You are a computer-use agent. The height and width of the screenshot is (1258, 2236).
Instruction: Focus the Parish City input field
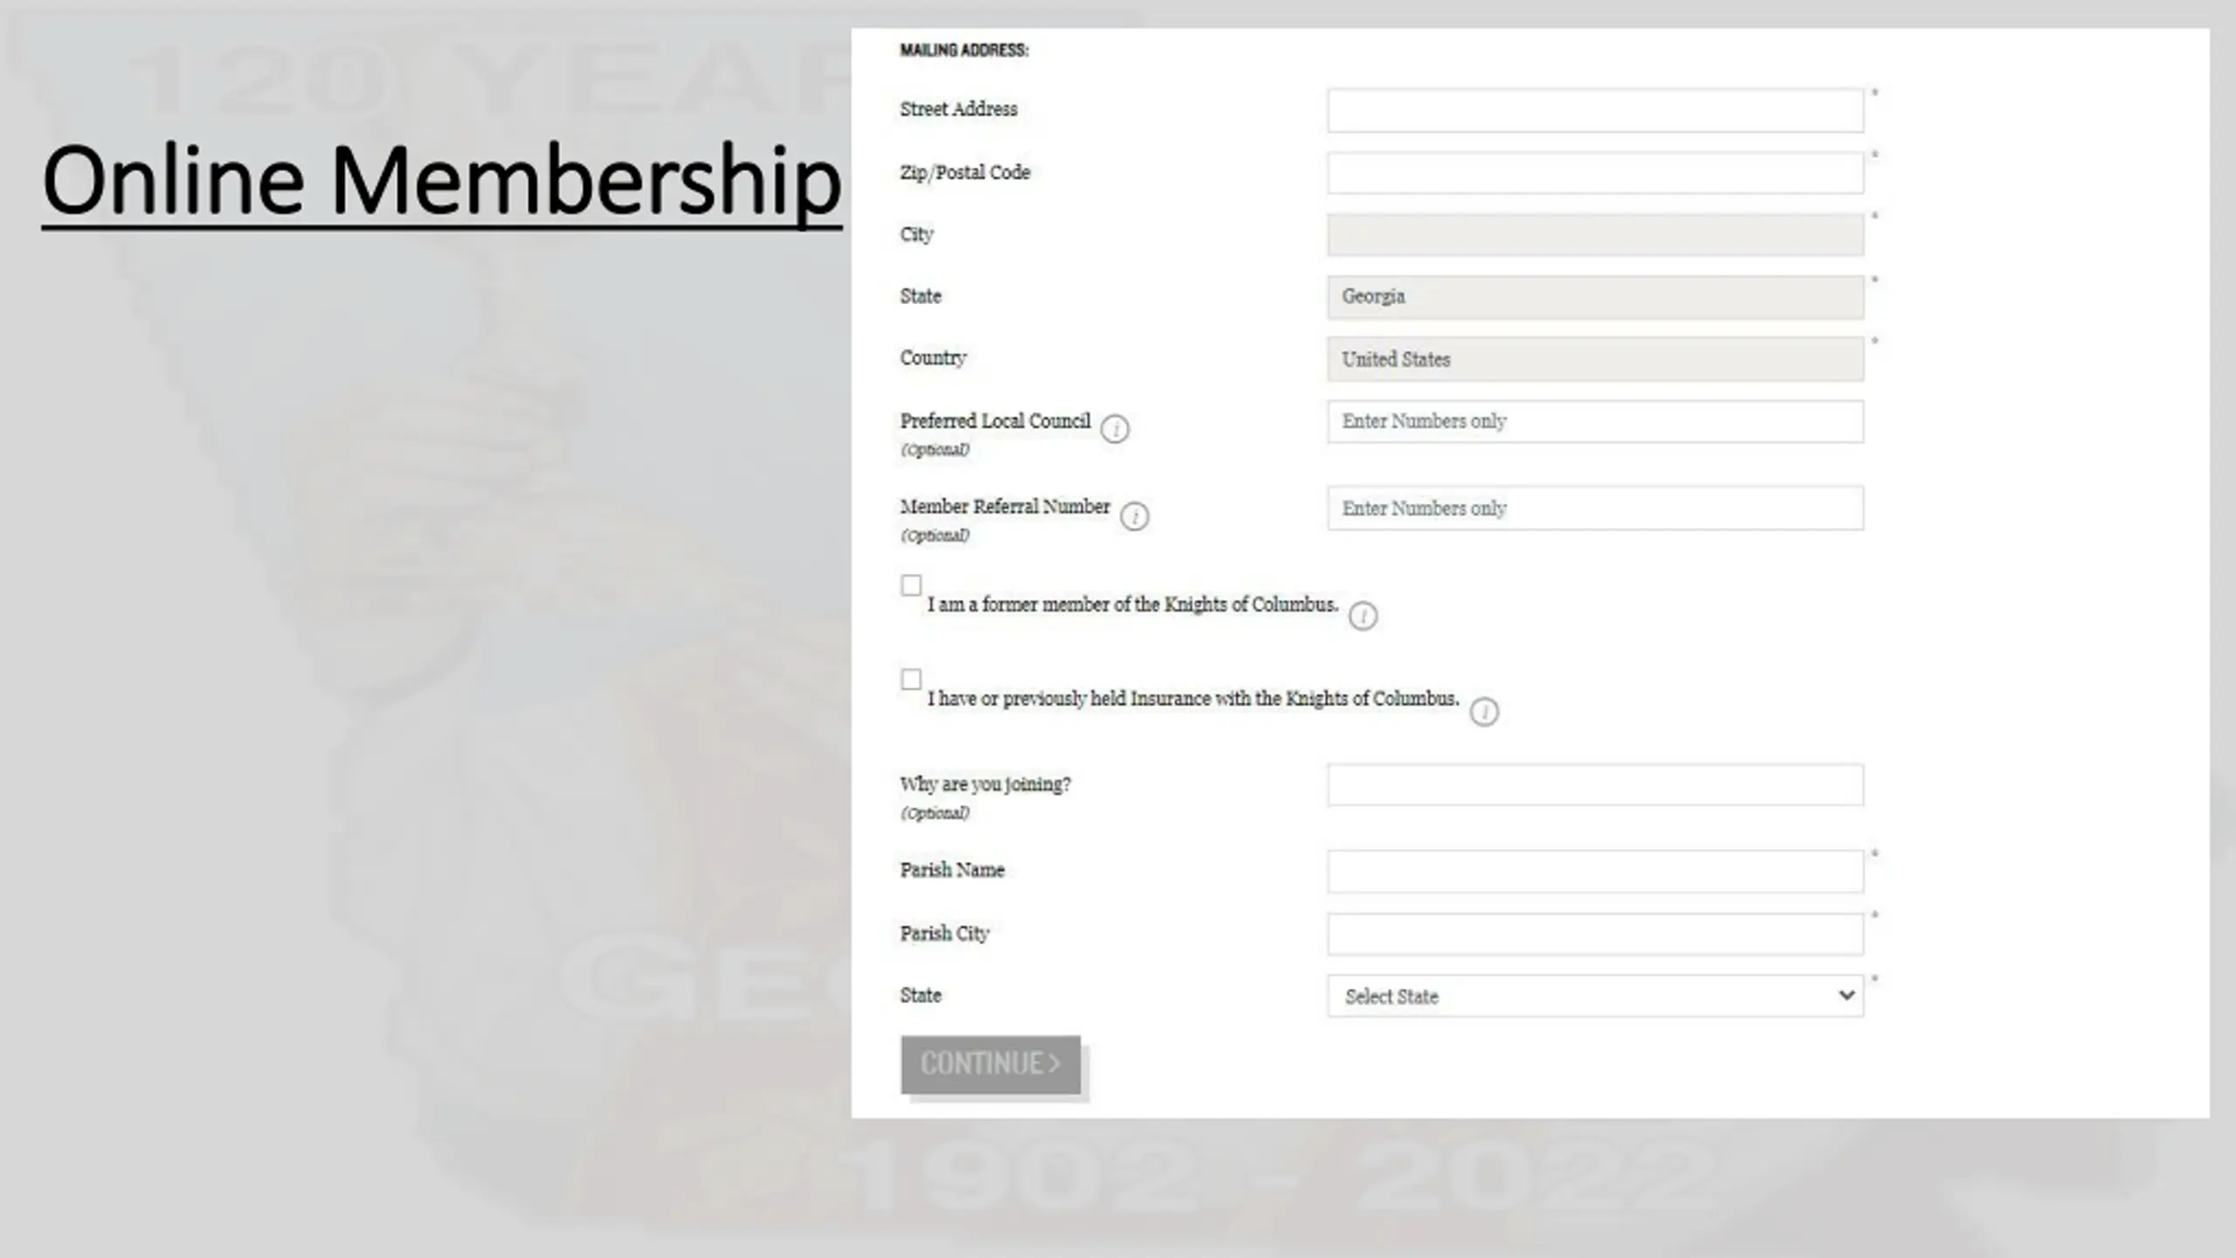(x=1595, y=934)
